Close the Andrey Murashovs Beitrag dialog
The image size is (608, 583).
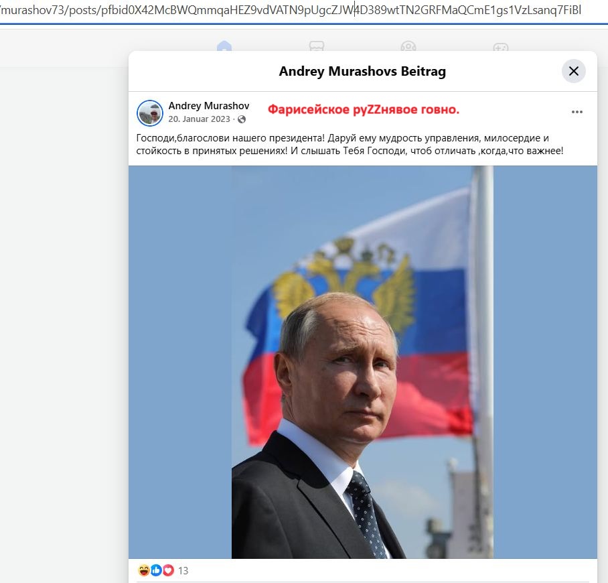[x=573, y=71]
